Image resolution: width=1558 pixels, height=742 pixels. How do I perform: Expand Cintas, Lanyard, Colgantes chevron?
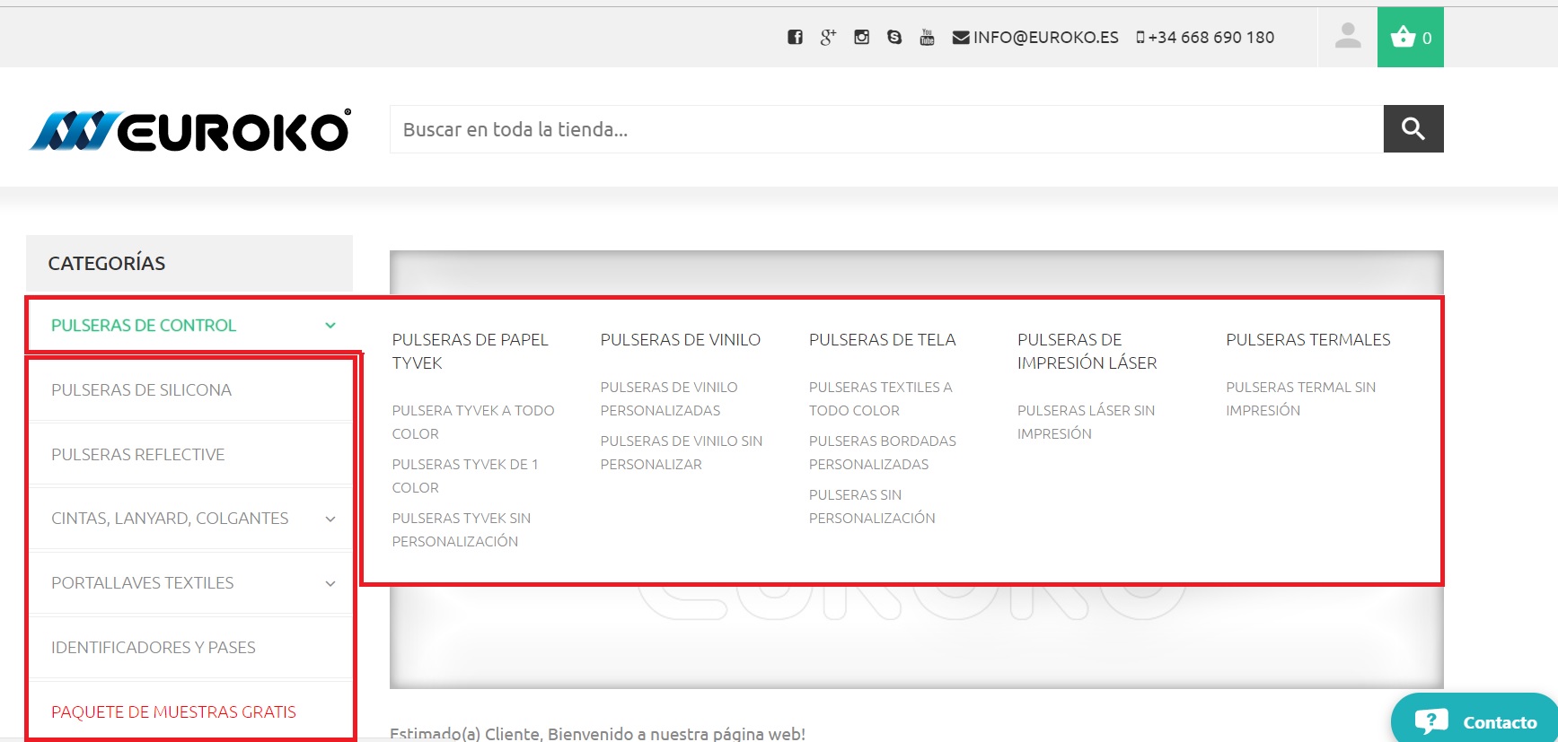click(x=330, y=519)
